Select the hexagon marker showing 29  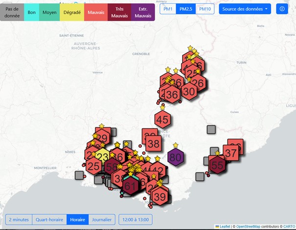click(x=103, y=138)
